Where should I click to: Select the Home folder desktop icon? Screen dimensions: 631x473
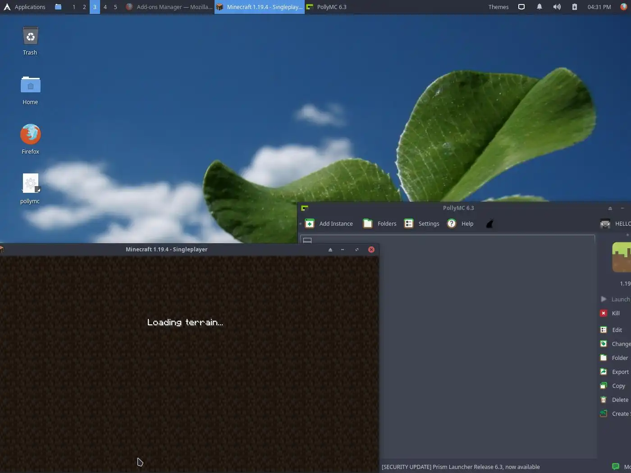tap(30, 91)
